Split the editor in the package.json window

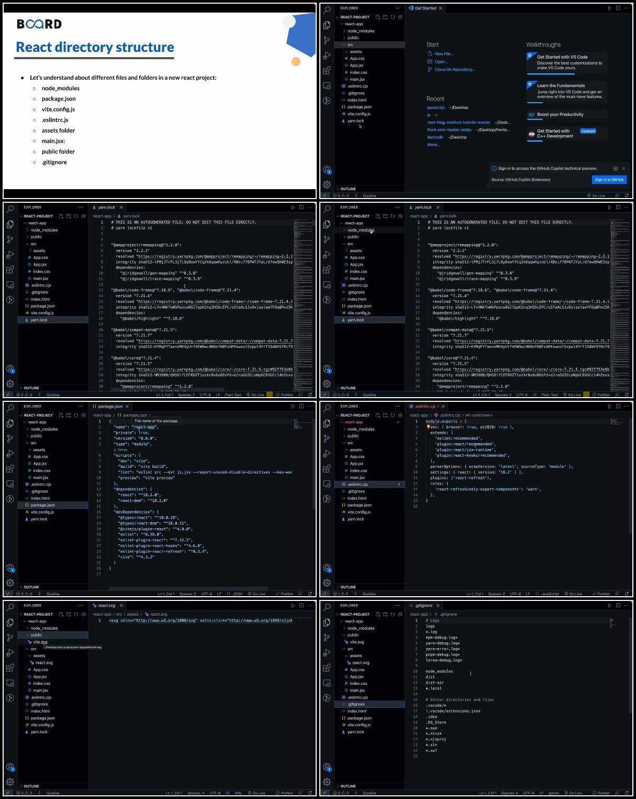click(301, 407)
